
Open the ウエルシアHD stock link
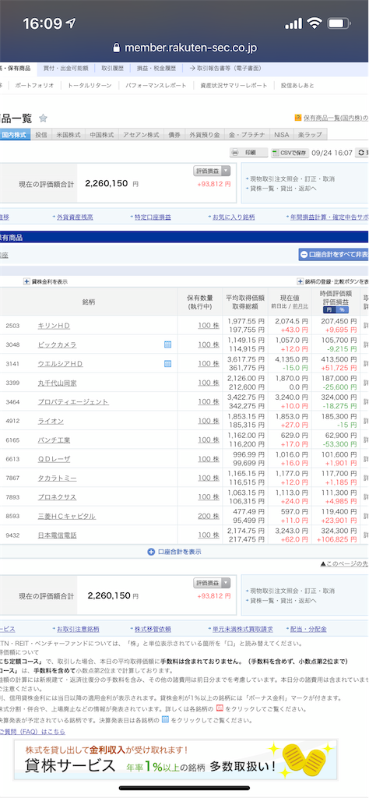click(x=60, y=364)
